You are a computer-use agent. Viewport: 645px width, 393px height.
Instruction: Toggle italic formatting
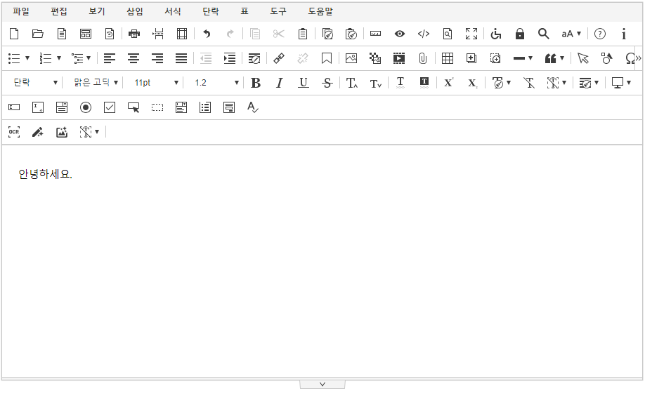[279, 83]
